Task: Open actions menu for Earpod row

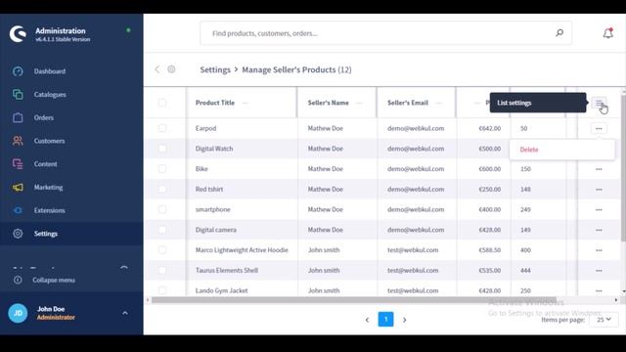Action: click(599, 128)
